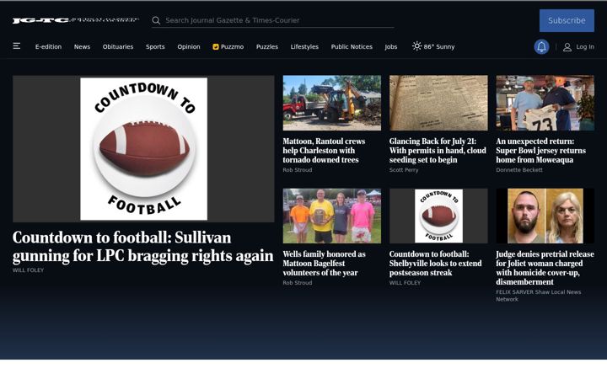The image size is (607, 379).
Task: Open the Opinion section
Action: 189,47
